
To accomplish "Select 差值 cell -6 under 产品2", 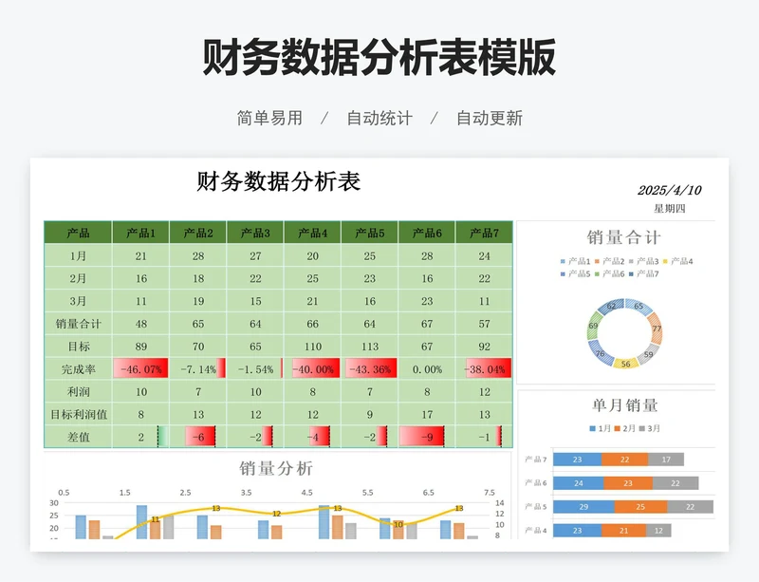I will (x=198, y=437).
